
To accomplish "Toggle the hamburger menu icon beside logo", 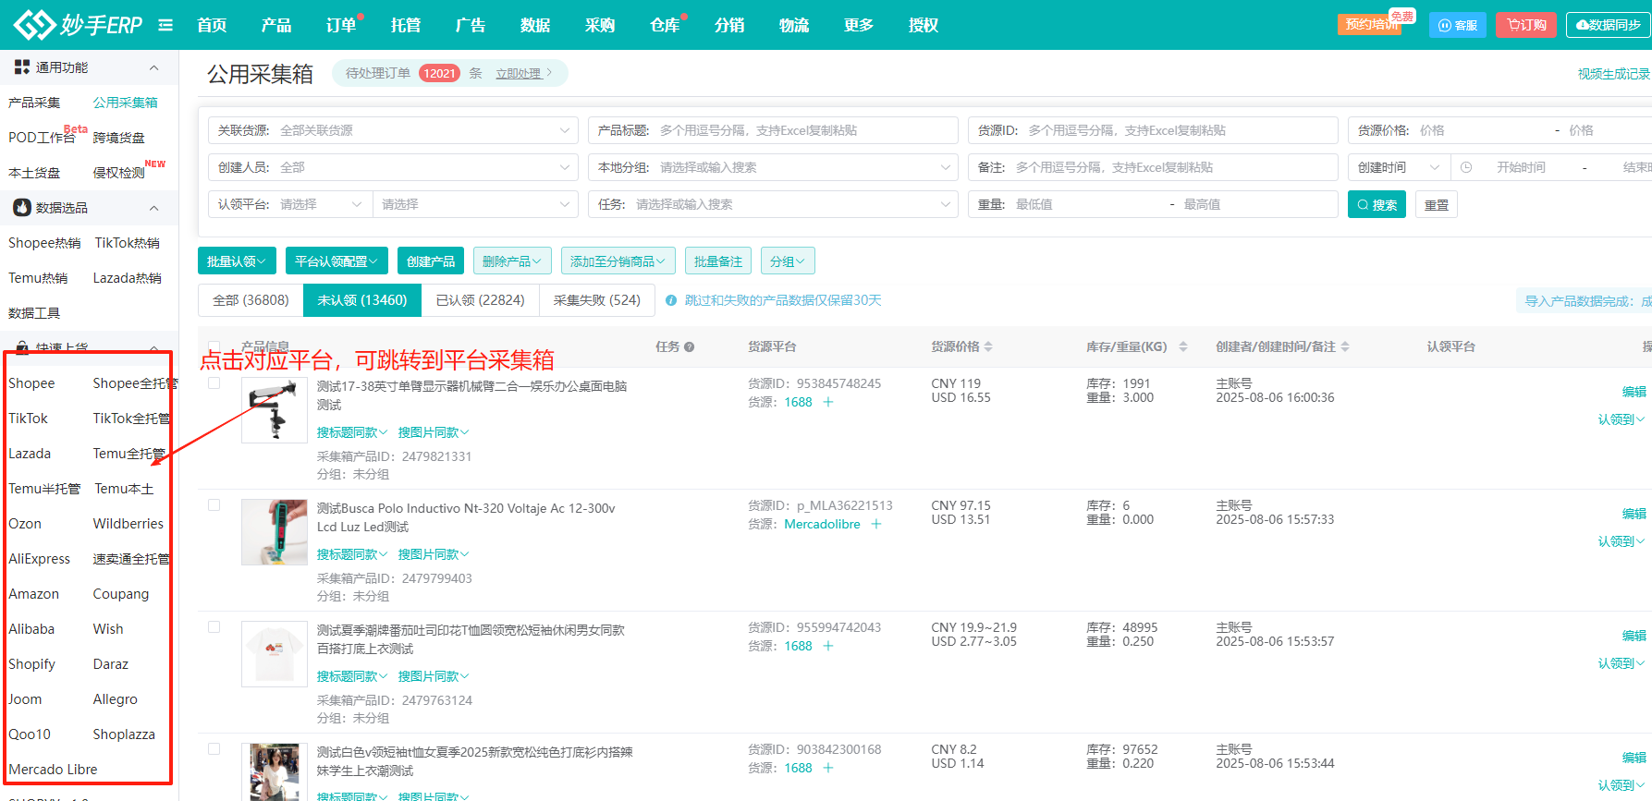I will [165, 25].
